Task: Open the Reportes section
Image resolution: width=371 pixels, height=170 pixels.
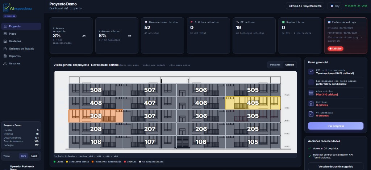Action: pos(21,56)
